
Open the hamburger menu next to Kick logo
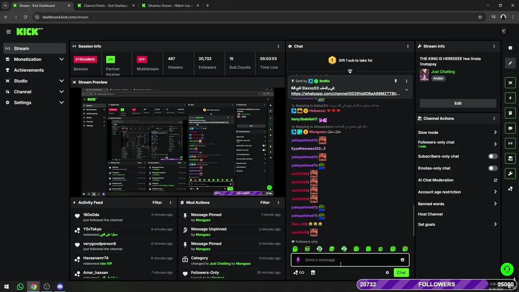pos(9,32)
